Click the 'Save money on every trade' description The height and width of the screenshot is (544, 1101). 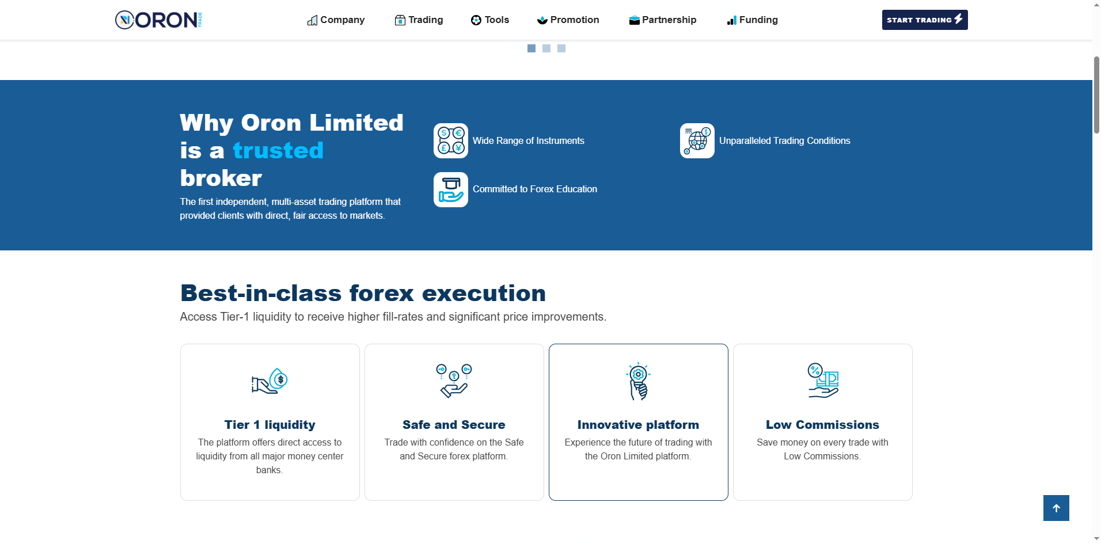pyautogui.click(x=822, y=449)
